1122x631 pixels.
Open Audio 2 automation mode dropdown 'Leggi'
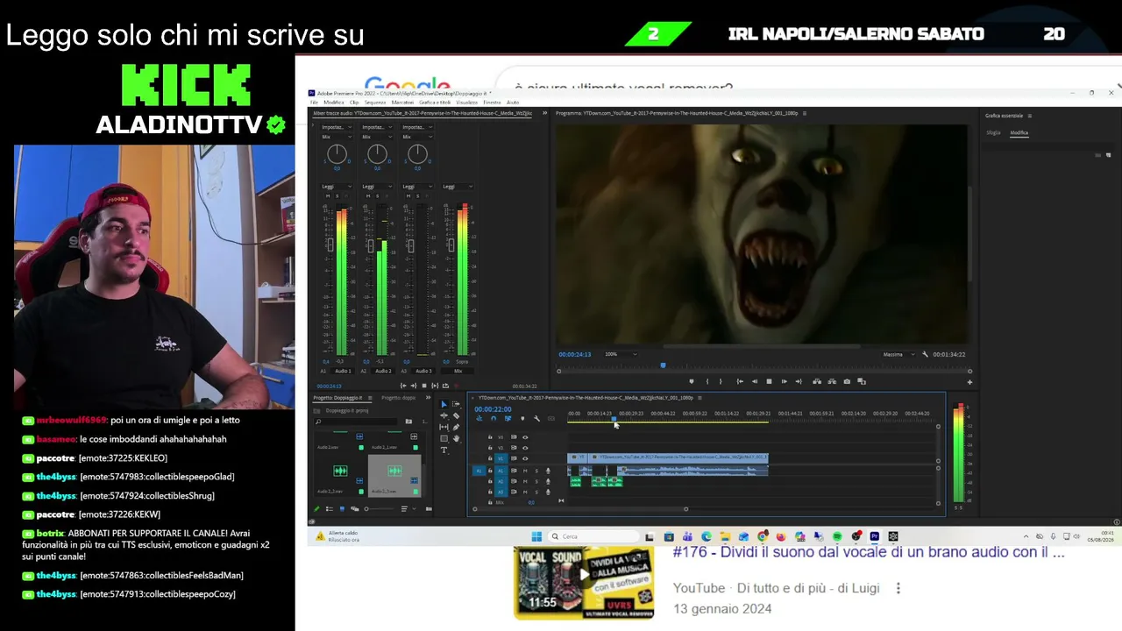coord(377,186)
